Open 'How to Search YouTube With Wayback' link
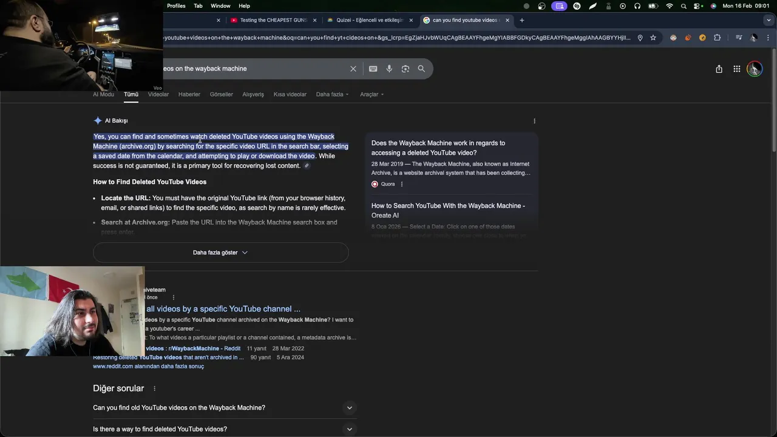 coord(448,211)
